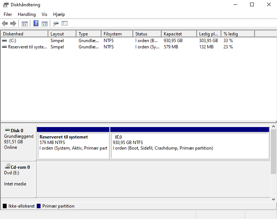Sort by the Kapacitet column header
The width and height of the screenshot is (277, 219).
[x=179, y=34]
